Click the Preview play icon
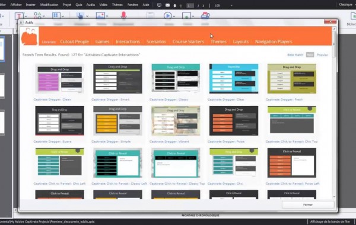356x225 pixels. pyautogui.click(x=167, y=15)
